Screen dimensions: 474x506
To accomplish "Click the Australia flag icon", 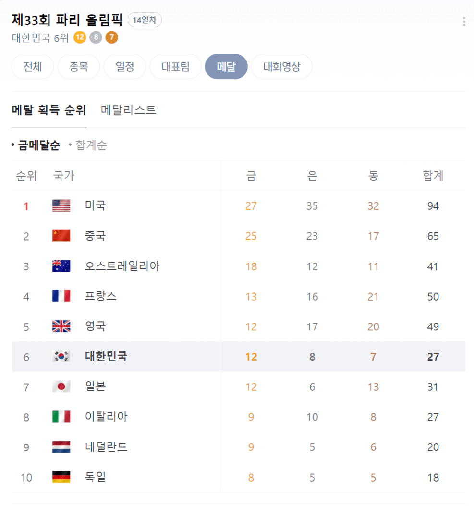I will 61,266.
